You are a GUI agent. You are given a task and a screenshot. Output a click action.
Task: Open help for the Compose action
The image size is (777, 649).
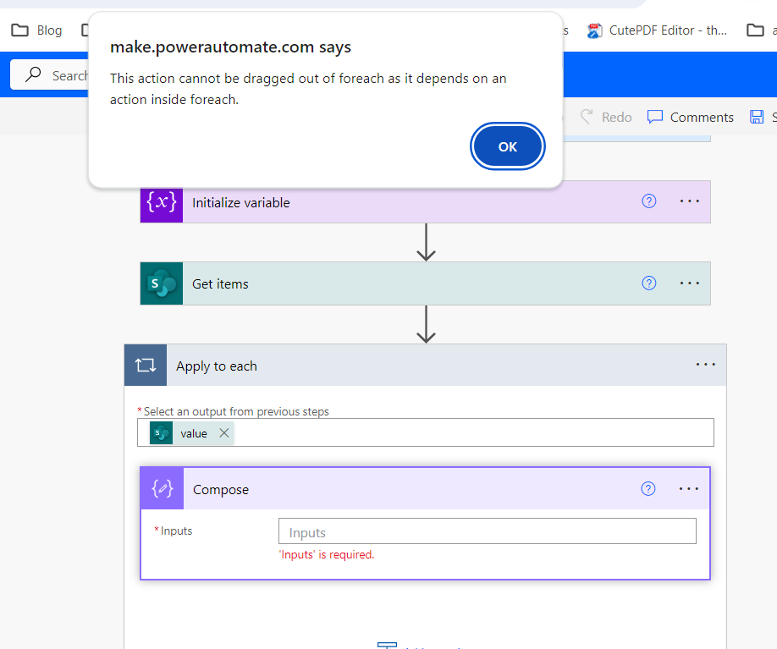648,488
